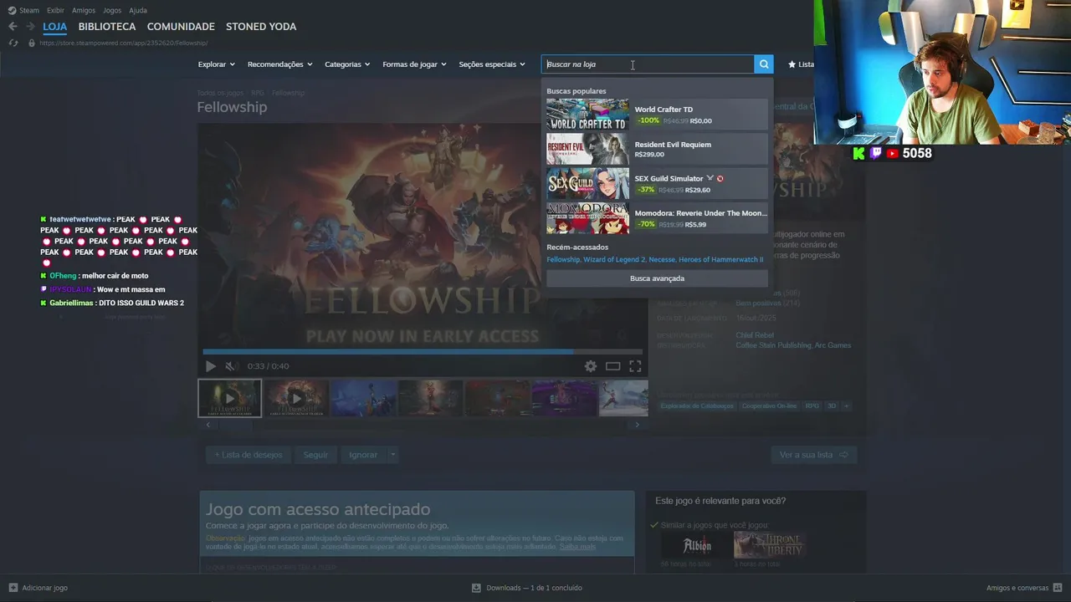Image resolution: width=1071 pixels, height=602 pixels.
Task: Unmute the trailer volume icon
Action: coord(231,366)
